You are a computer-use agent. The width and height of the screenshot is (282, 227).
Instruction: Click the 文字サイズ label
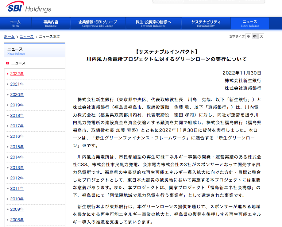pyautogui.click(x=237, y=37)
